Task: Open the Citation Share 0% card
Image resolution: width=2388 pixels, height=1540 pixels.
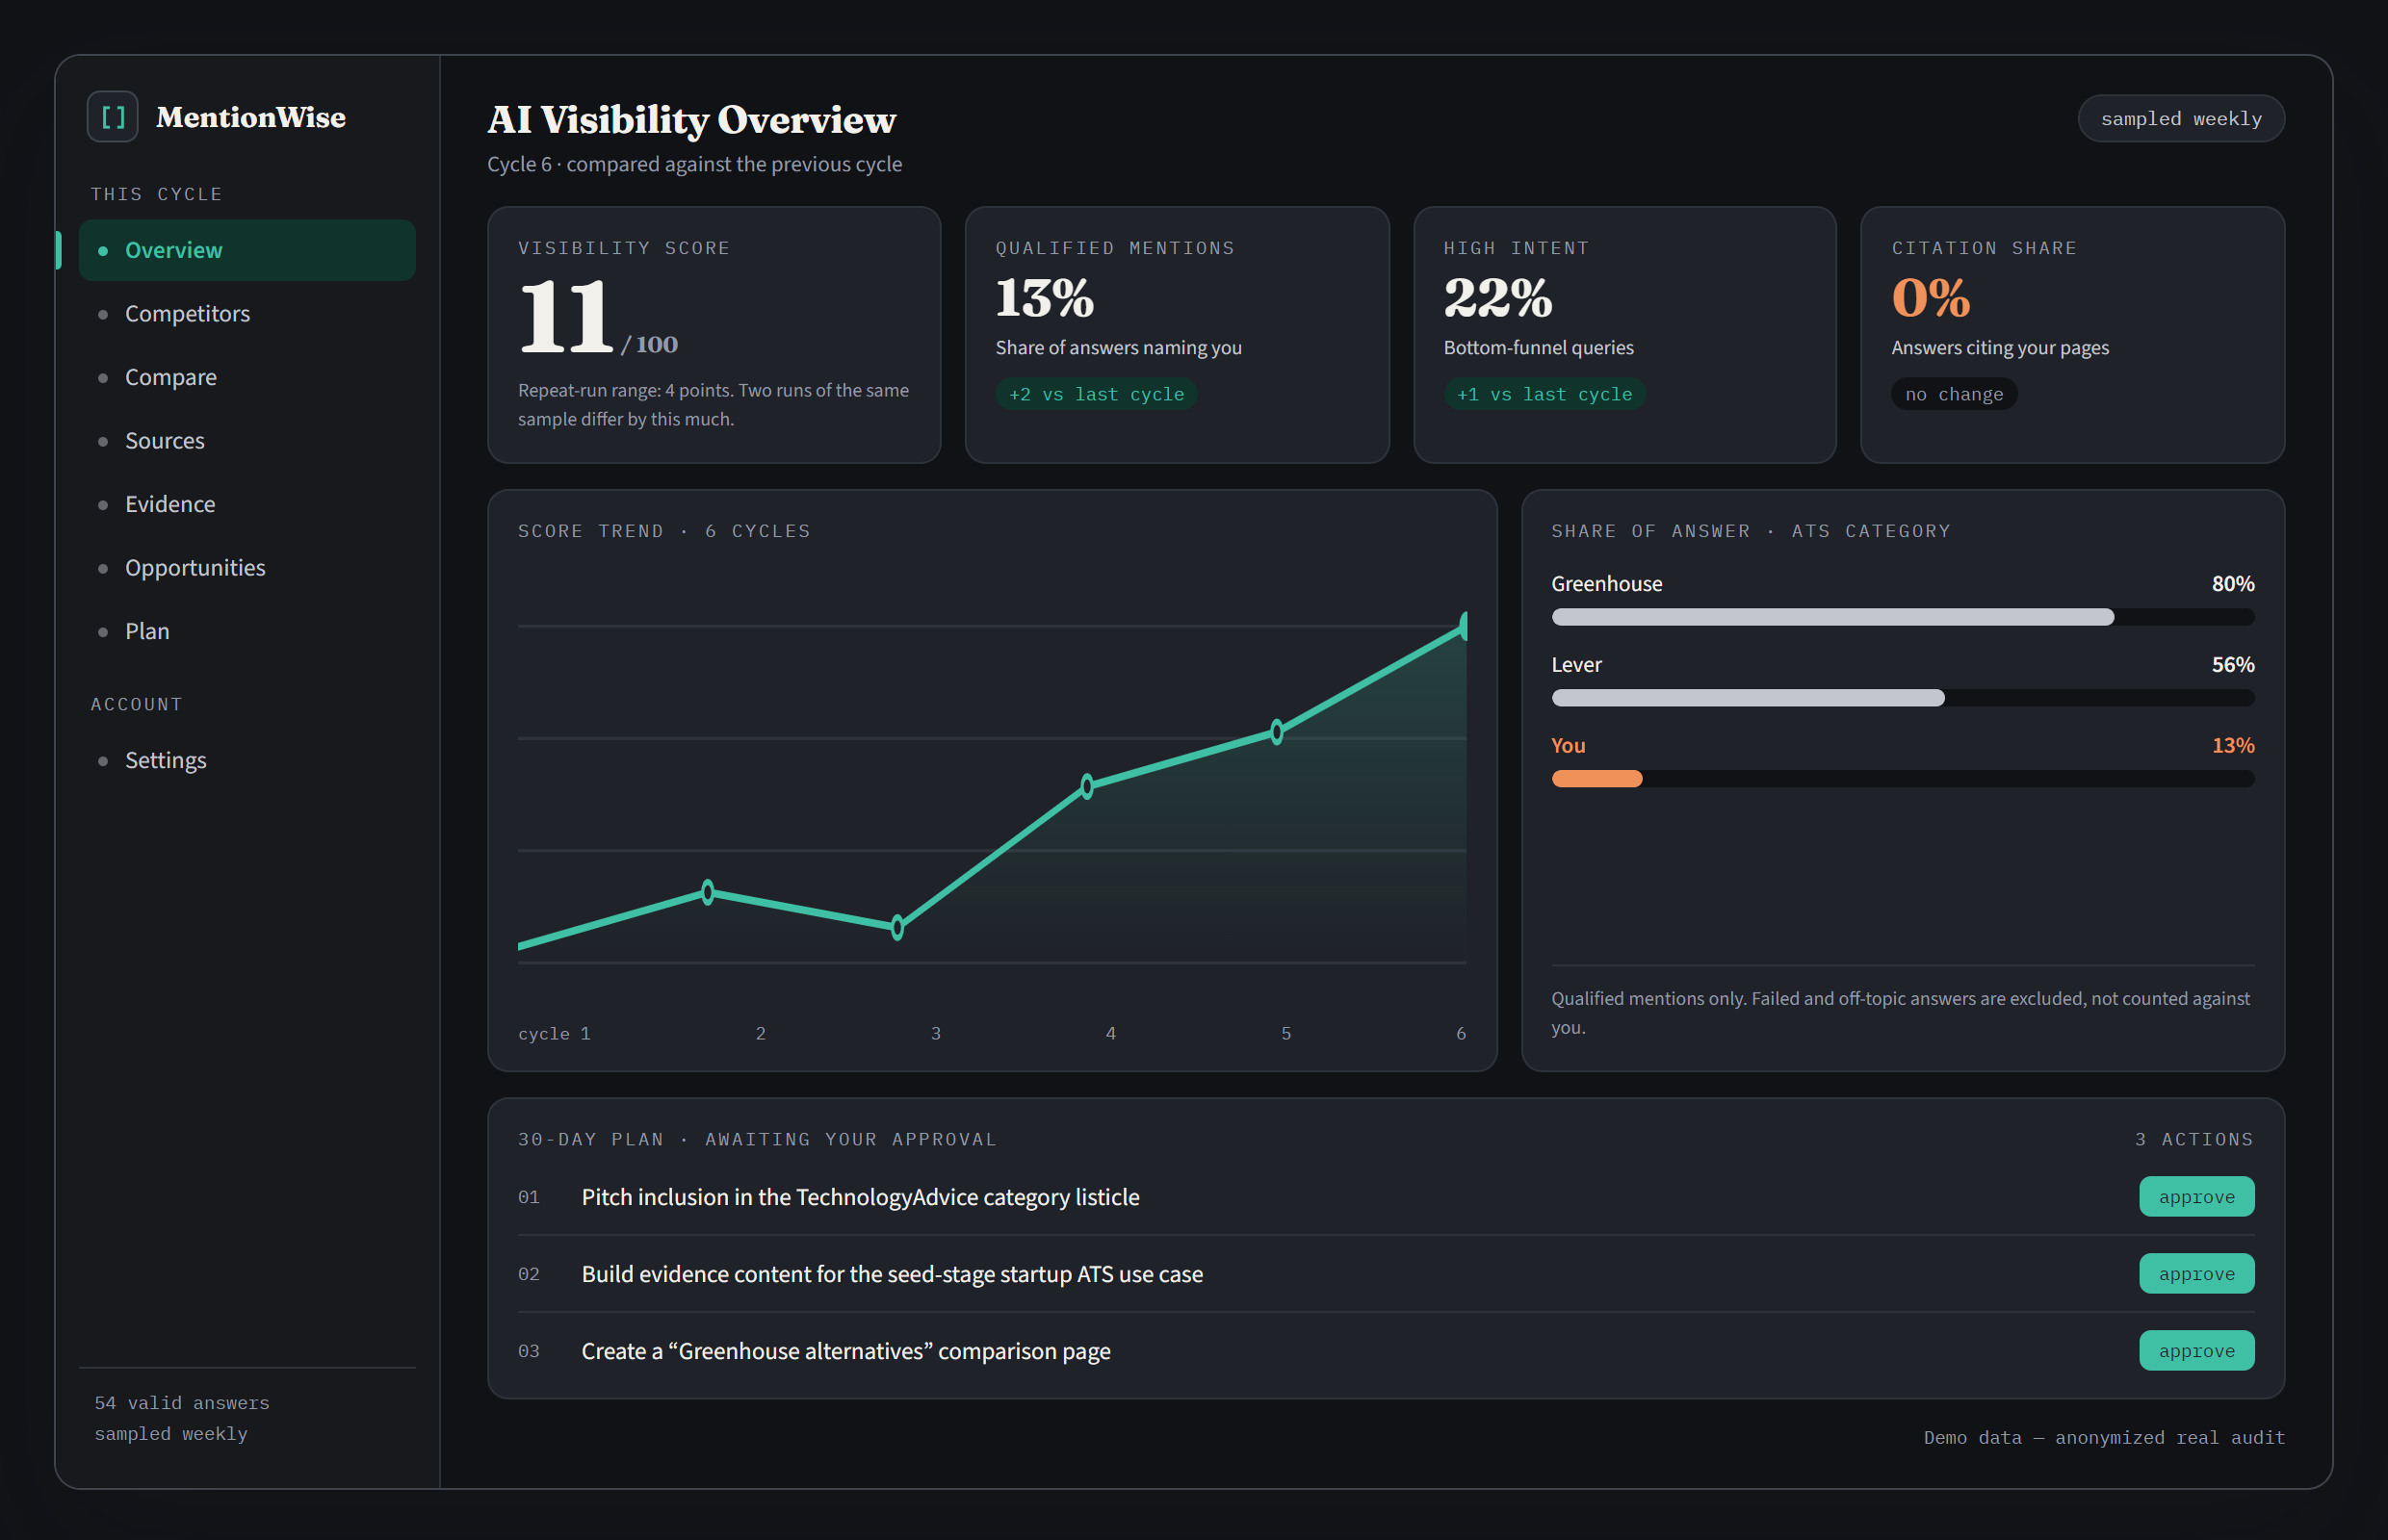Action: (2072, 335)
